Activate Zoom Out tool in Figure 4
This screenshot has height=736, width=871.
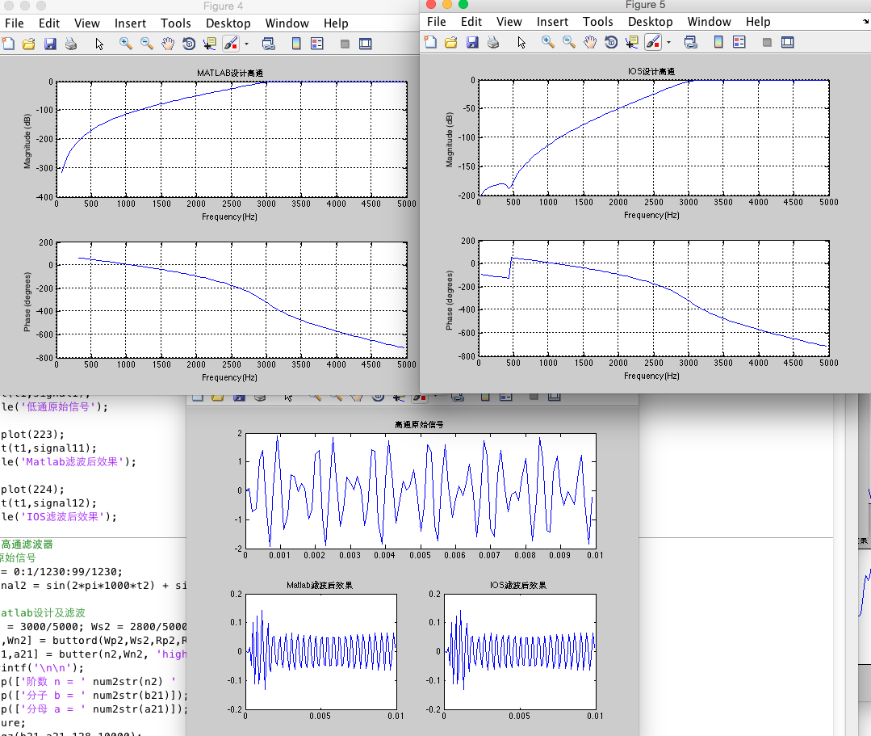pyautogui.click(x=147, y=44)
